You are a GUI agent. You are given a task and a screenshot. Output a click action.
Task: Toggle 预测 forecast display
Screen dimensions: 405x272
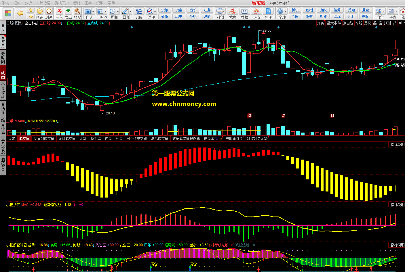387,23
